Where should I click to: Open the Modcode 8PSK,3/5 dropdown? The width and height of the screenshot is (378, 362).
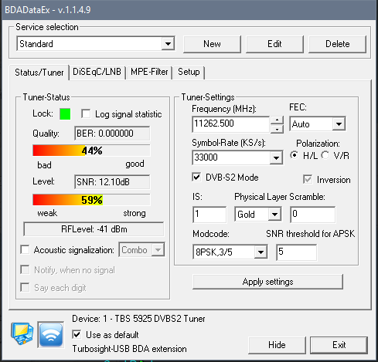coord(261,252)
